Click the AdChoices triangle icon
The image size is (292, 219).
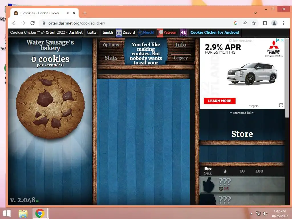(x=278, y=40)
